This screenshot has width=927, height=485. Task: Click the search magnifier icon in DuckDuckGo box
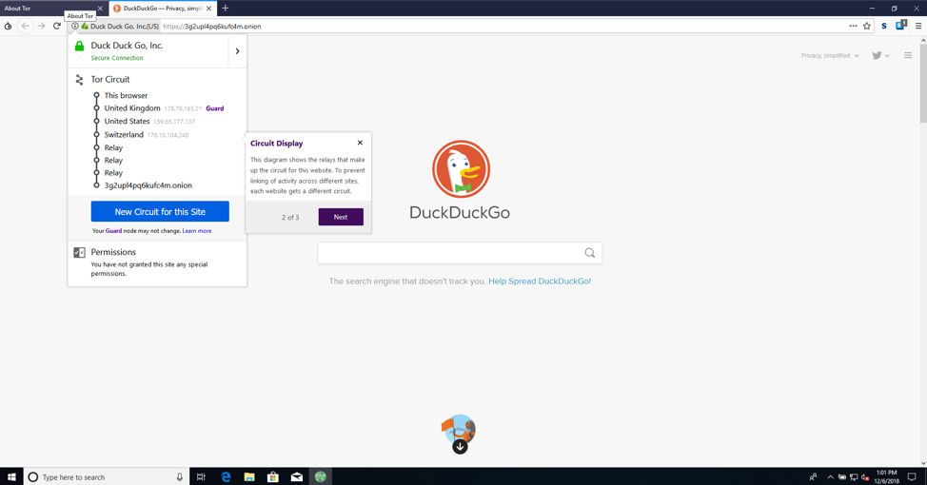pyautogui.click(x=589, y=253)
